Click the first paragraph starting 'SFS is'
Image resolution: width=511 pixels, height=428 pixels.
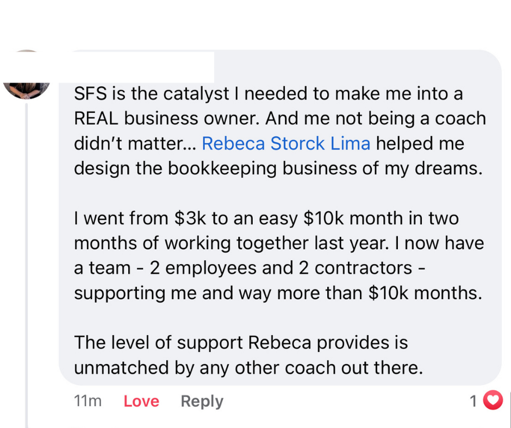(268, 93)
